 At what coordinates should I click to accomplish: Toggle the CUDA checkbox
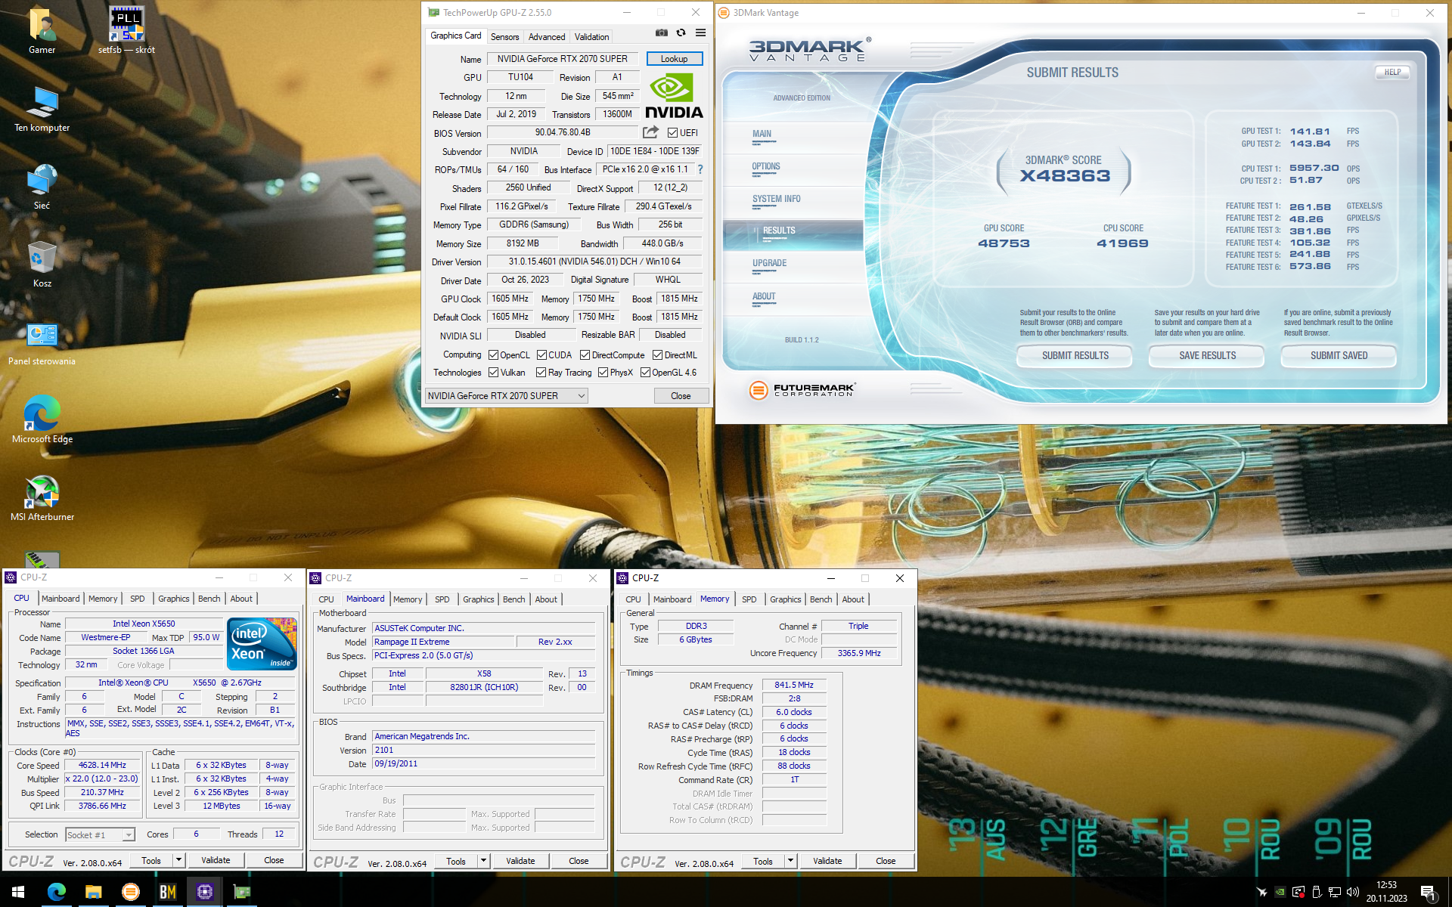[541, 355]
